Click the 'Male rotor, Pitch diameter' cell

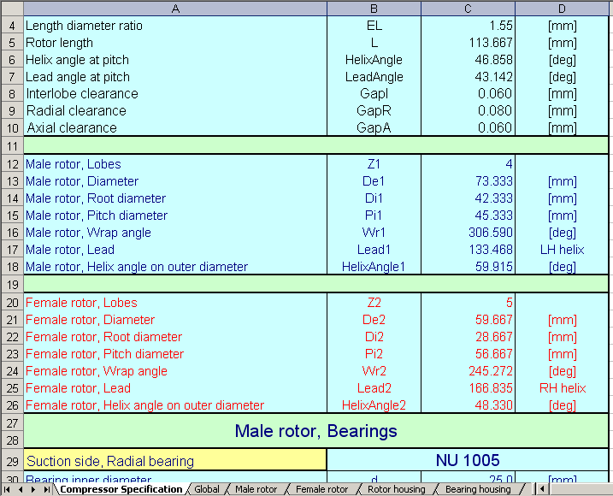pos(175,216)
